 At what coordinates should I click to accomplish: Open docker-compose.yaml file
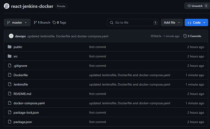[29, 103]
